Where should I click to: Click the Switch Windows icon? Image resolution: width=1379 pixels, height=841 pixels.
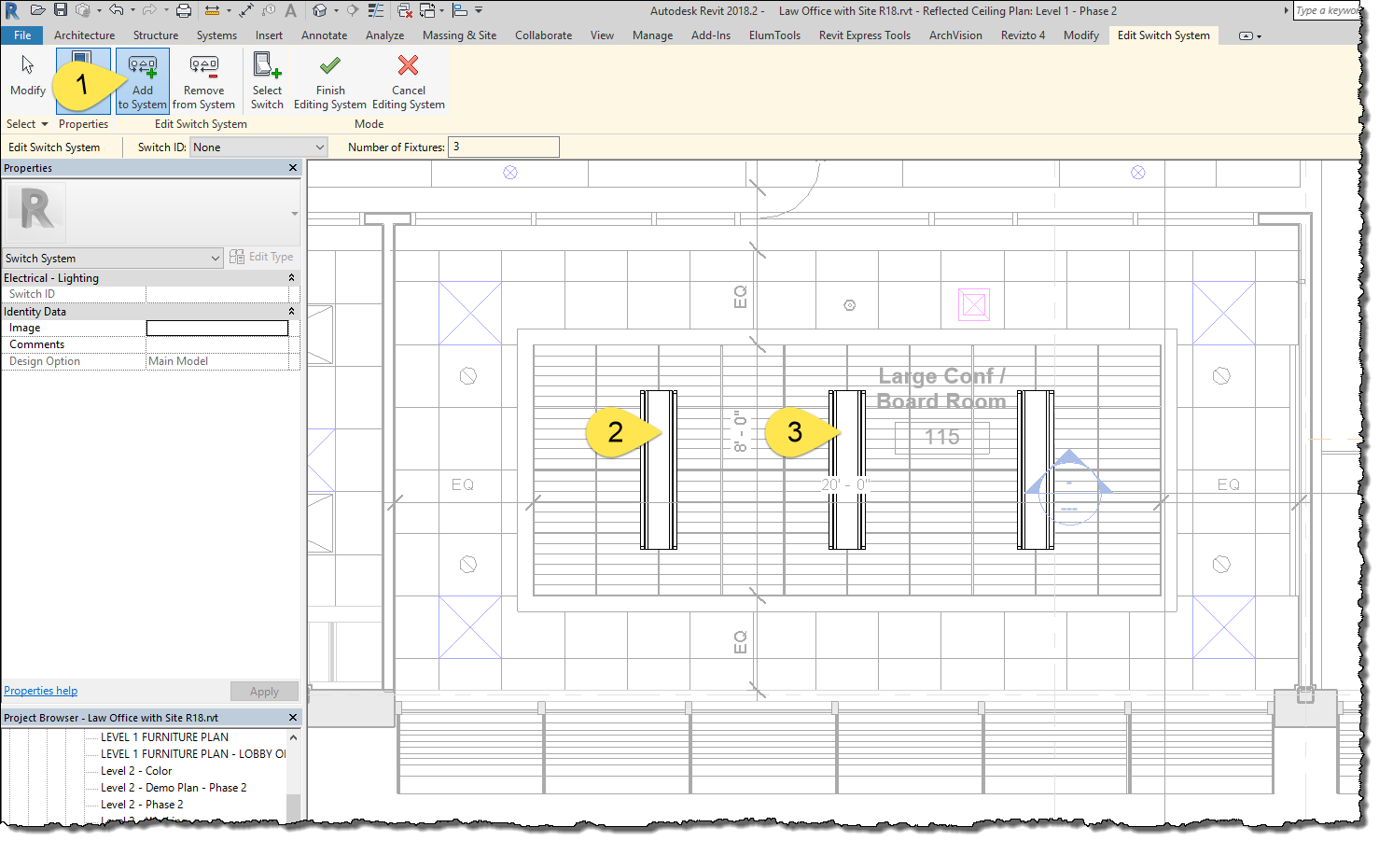(x=427, y=10)
